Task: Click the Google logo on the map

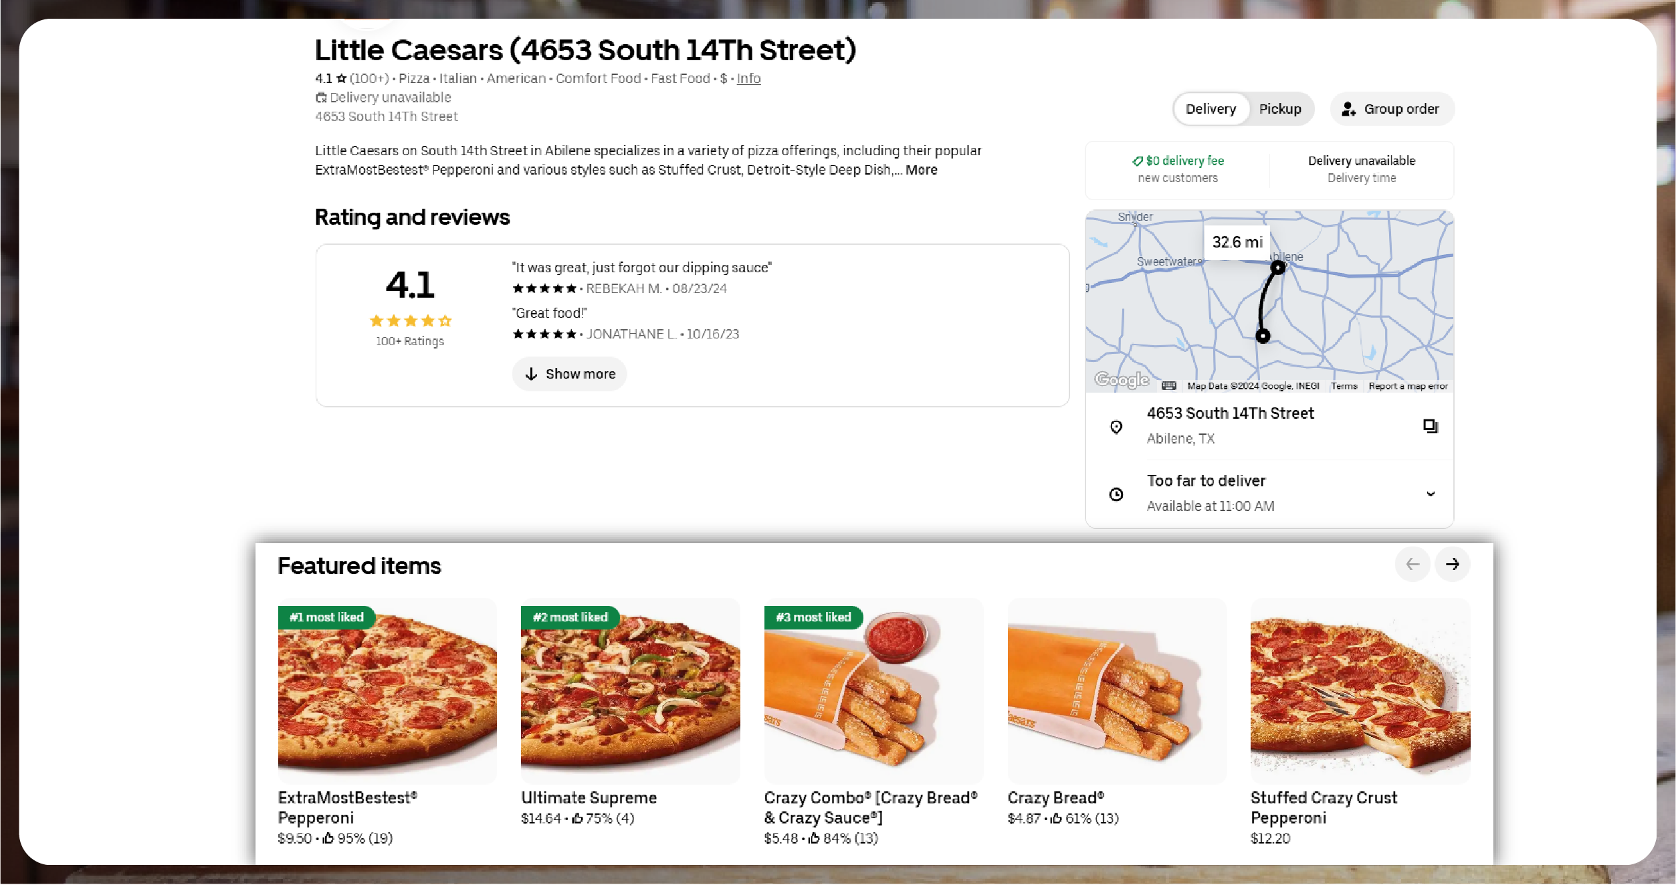Action: tap(1122, 380)
